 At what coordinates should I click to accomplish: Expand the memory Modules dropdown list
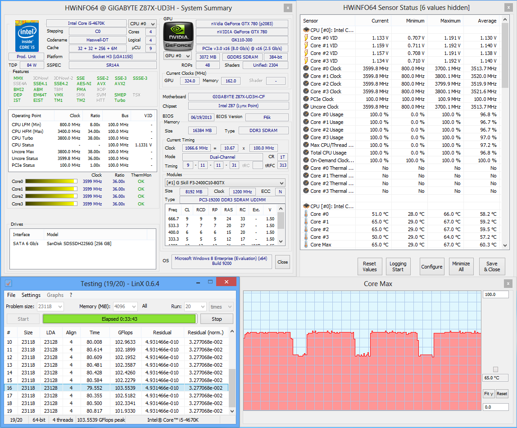tap(225, 182)
